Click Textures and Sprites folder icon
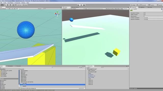163x91 pixels. pyautogui.click(x=22, y=82)
